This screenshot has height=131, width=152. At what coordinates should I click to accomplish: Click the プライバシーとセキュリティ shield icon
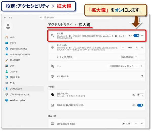(x=7, y=94)
